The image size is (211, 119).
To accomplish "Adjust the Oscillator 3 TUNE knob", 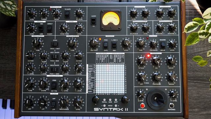I will pos(30,84).
